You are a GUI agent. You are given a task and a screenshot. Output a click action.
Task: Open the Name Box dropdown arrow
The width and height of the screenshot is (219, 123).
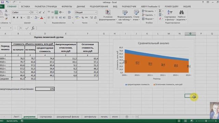11,28
